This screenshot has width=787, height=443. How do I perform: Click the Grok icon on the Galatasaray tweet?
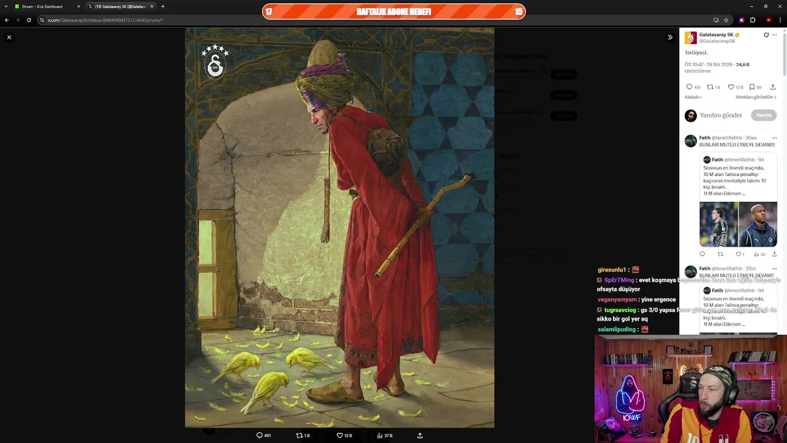click(766, 35)
